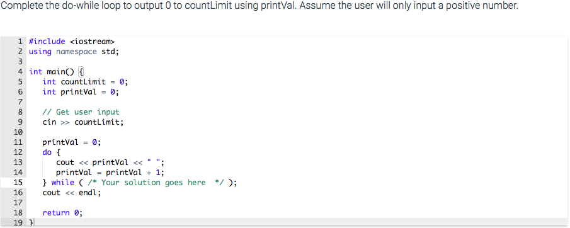This screenshot has width=570, height=228.
Task: Click the 'return 0;' statement
Action: pos(62,213)
